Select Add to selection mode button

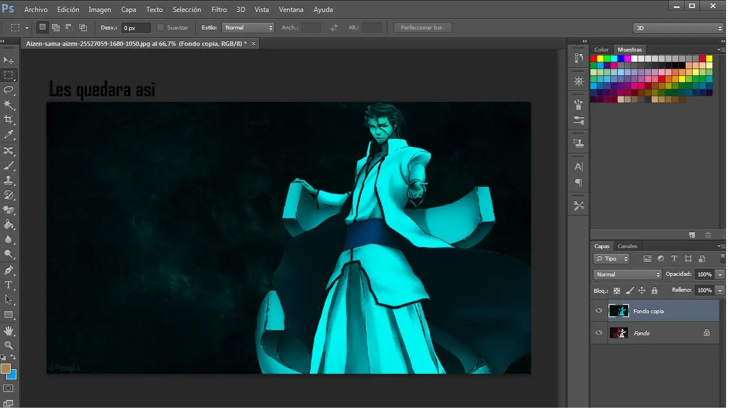(x=56, y=27)
